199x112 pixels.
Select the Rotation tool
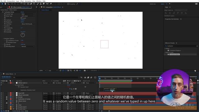[21, 4]
